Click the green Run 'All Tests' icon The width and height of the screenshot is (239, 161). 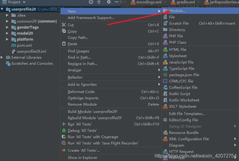click(64, 124)
